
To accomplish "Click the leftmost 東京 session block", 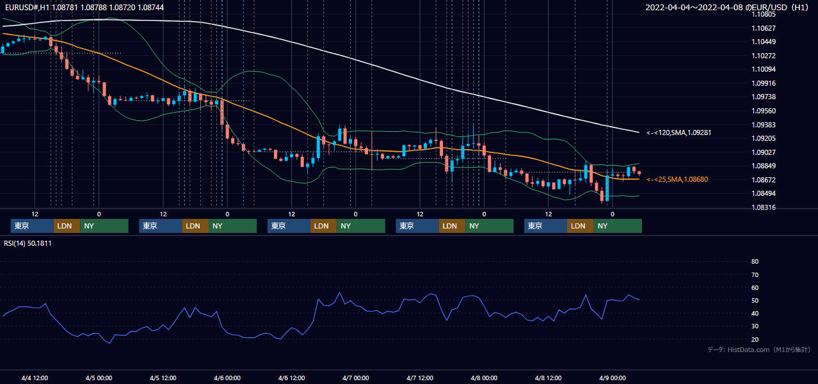I will pos(32,226).
